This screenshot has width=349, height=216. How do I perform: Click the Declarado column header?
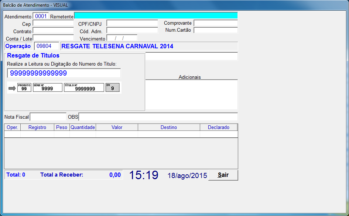(x=219, y=127)
